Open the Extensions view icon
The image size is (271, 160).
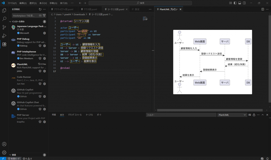(x=4, y=44)
